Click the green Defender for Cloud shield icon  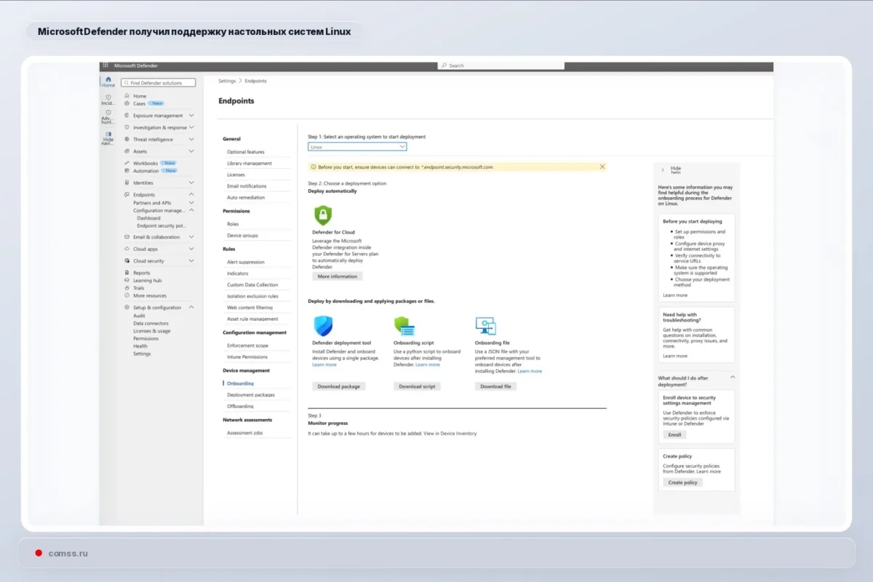[323, 215]
